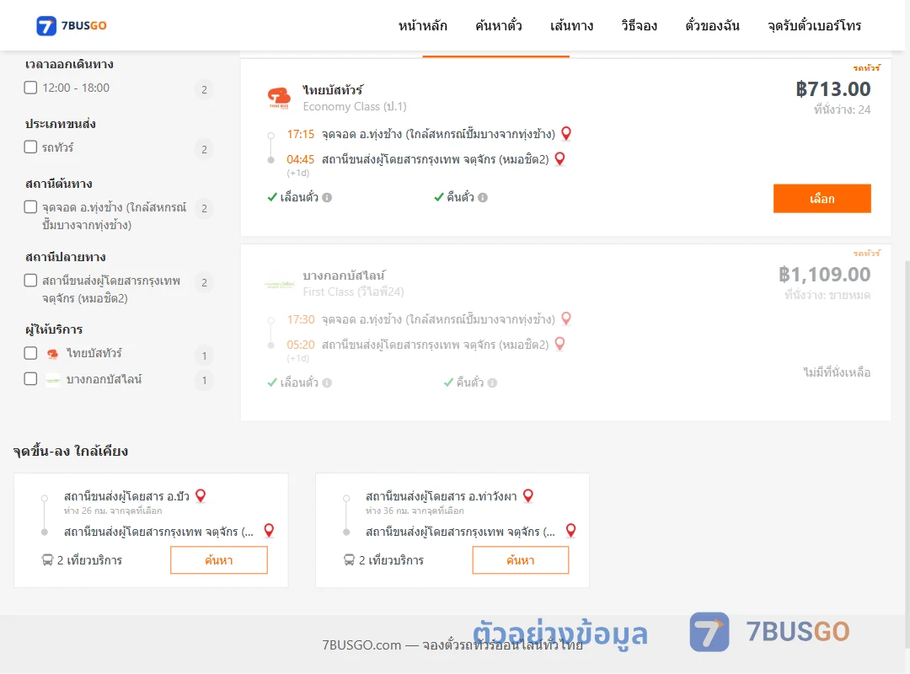The width and height of the screenshot is (910, 674).
Task: Click ไทยบัสทัวร์ operator logo in trip card
Action: (x=279, y=98)
